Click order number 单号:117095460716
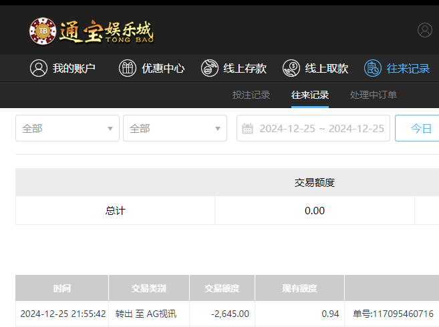 pyautogui.click(x=394, y=314)
